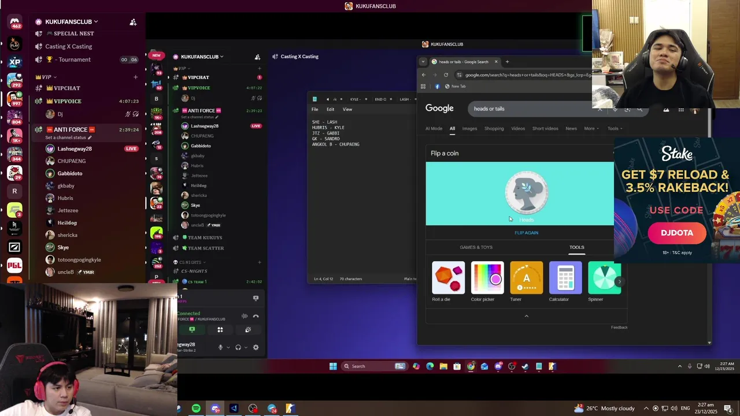Toggle headphone deafen in Discord panel
Screen dimensions: 740x416
click(238, 347)
